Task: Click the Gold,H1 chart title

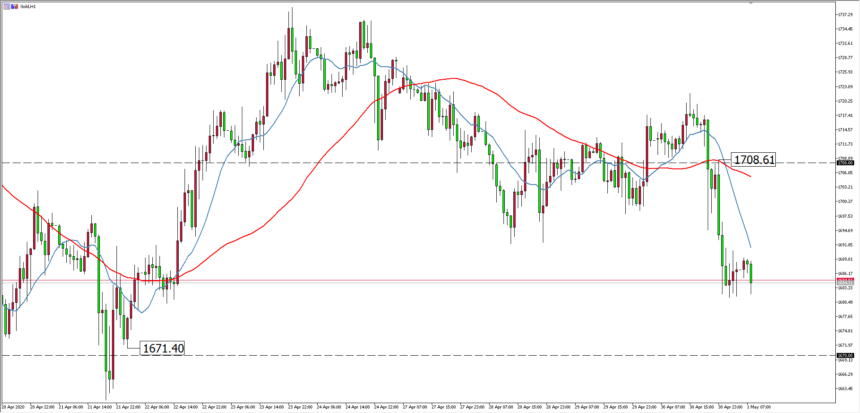Action: (28, 7)
